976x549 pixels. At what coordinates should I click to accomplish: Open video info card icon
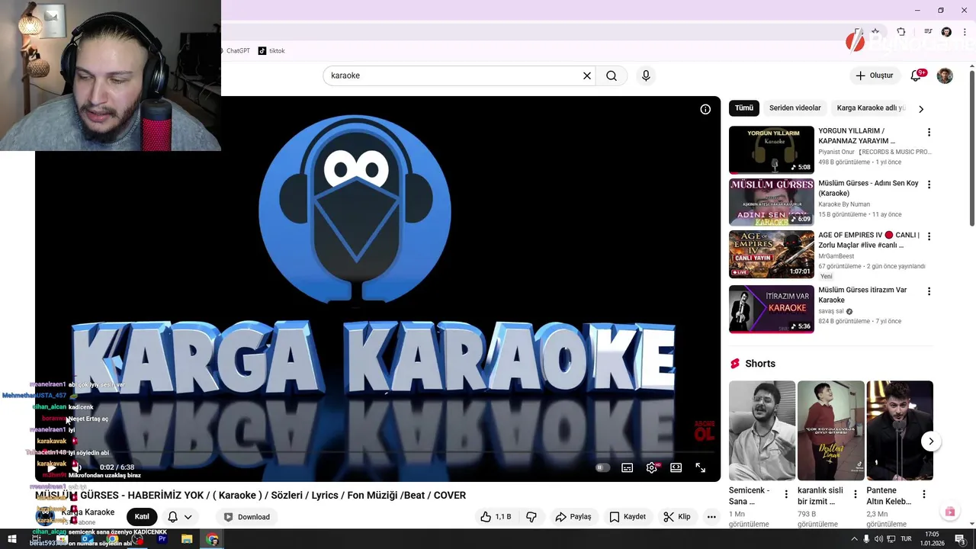[x=705, y=109]
